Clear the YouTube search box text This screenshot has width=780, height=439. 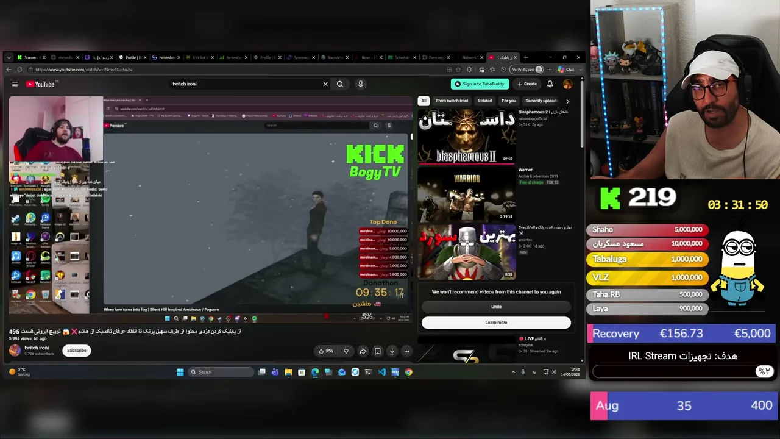pos(325,84)
